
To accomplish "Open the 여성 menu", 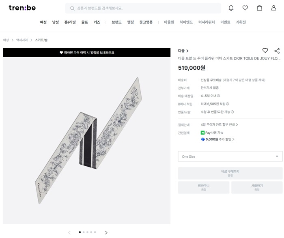I will (43, 22).
